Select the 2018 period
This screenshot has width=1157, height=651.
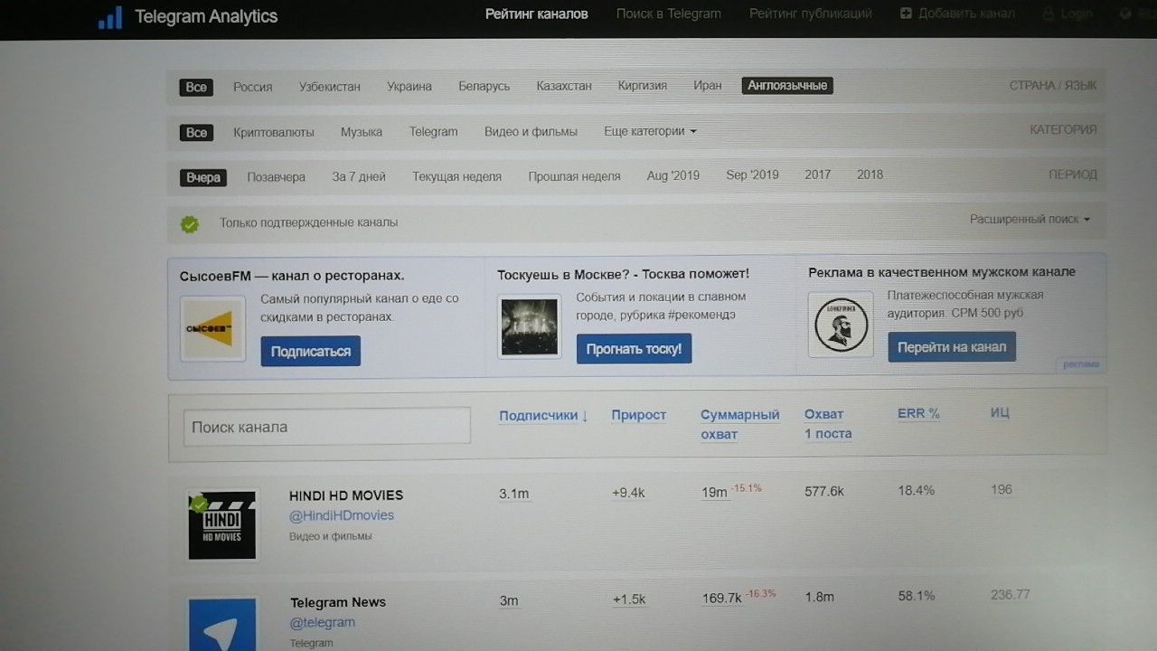click(x=870, y=175)
